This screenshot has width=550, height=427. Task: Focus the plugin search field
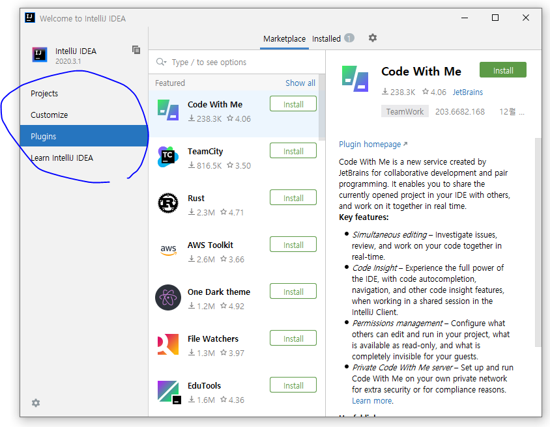[x=237, y=62]
